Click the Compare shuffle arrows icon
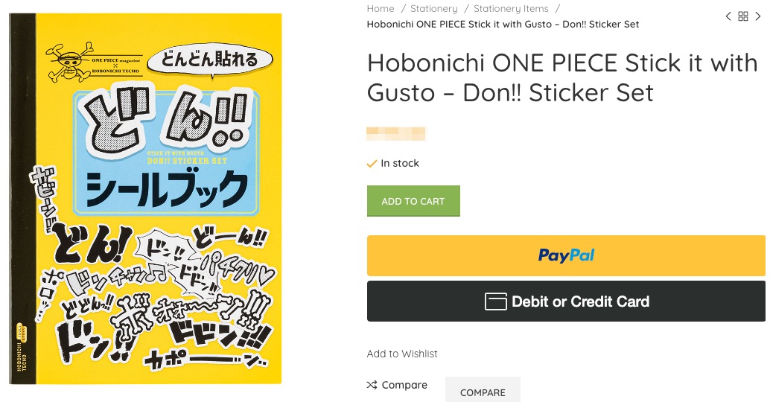Viewport: 770px width, 402px height. pos(372,385)
